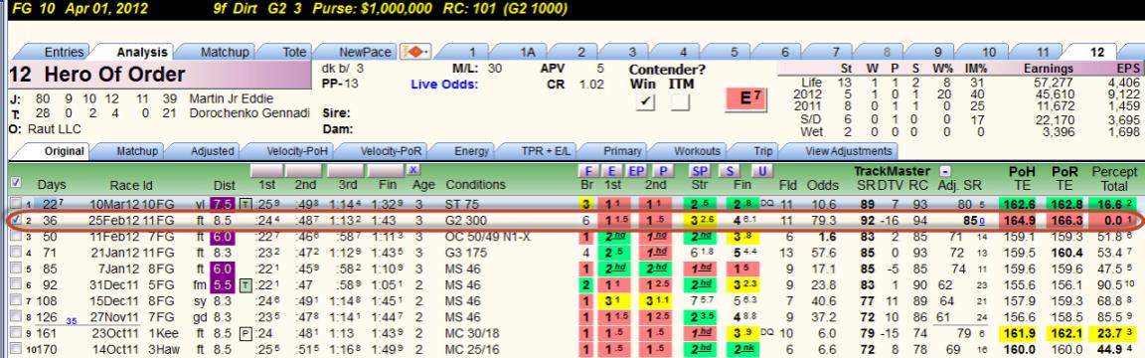Uncheck the row 2 25Feb12 race checkbox
The image size is (1145, 358).
(x=15, y=219)
